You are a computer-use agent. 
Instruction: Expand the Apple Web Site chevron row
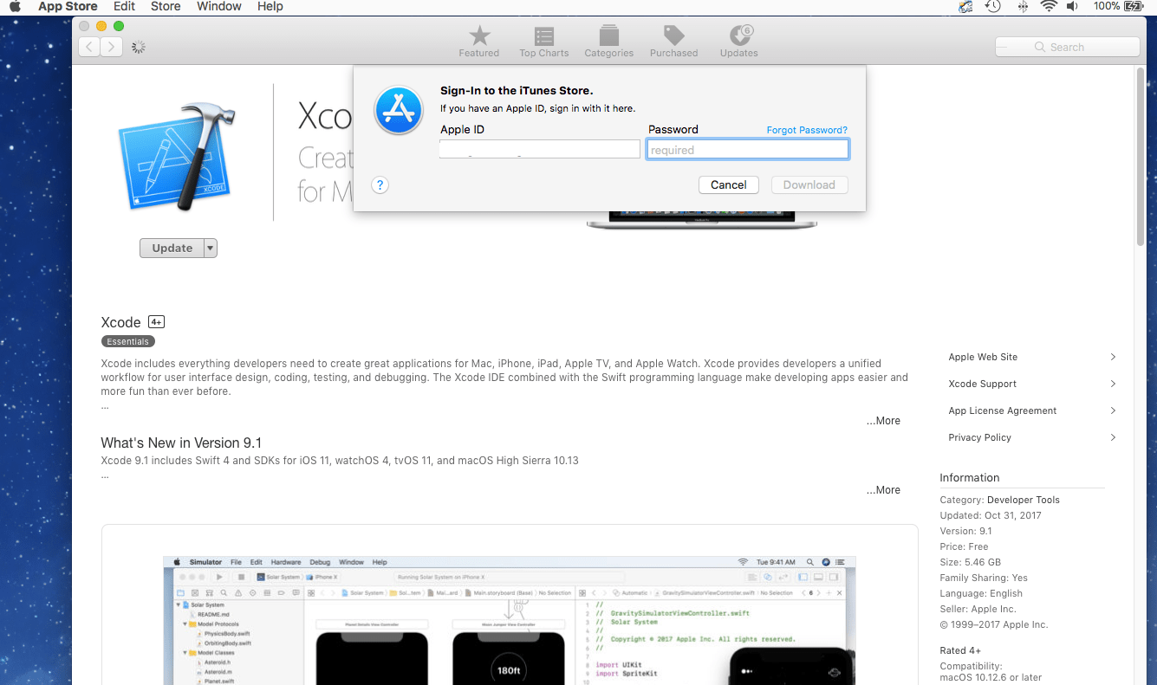point(1032,357)
